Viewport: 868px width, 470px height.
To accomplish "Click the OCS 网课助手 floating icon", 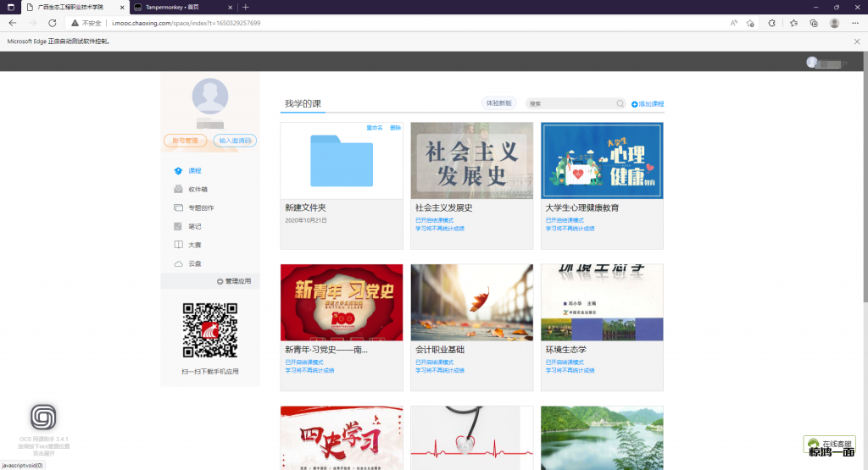I will coord(44,417).
